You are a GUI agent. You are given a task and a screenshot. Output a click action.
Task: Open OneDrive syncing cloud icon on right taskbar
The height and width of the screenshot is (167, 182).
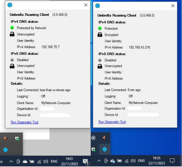coord(113,161)
